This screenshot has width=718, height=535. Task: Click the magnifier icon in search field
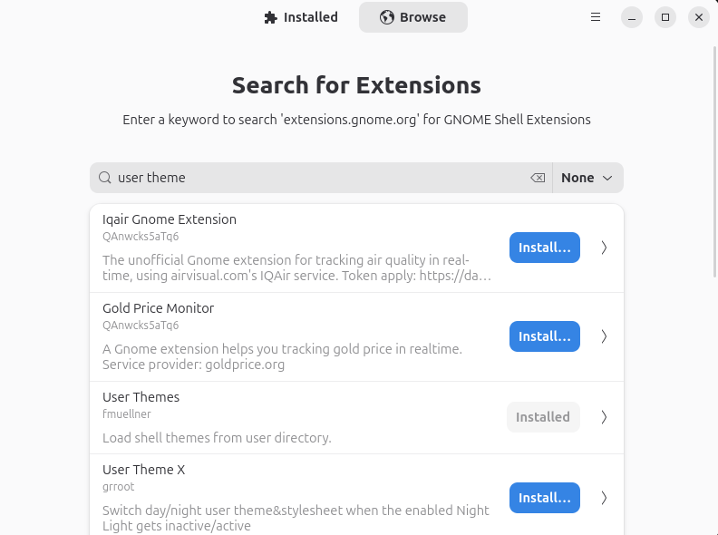click(x=105, y=178)
